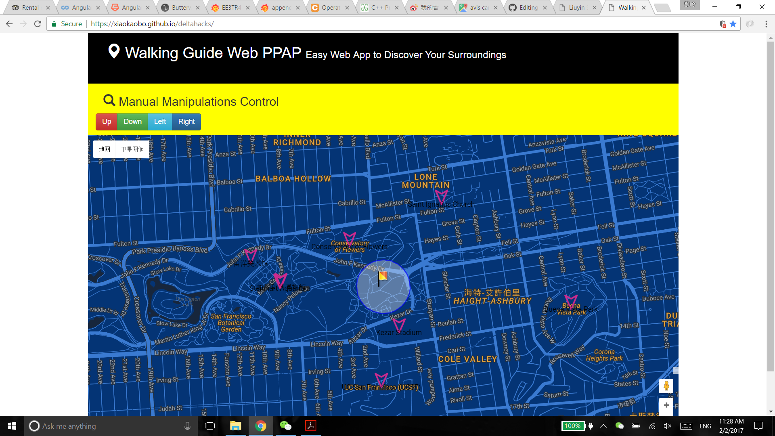Switch map to 卫星图像 satellite view
The height and width of the screenshot is (436, 775).
tap(132, 149)
